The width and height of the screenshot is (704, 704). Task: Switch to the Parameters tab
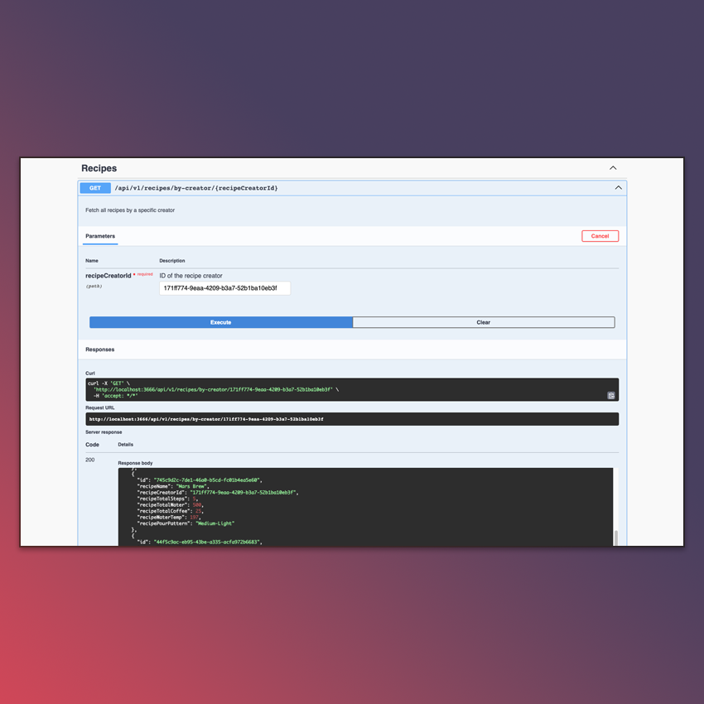click(x=100, y=236)
